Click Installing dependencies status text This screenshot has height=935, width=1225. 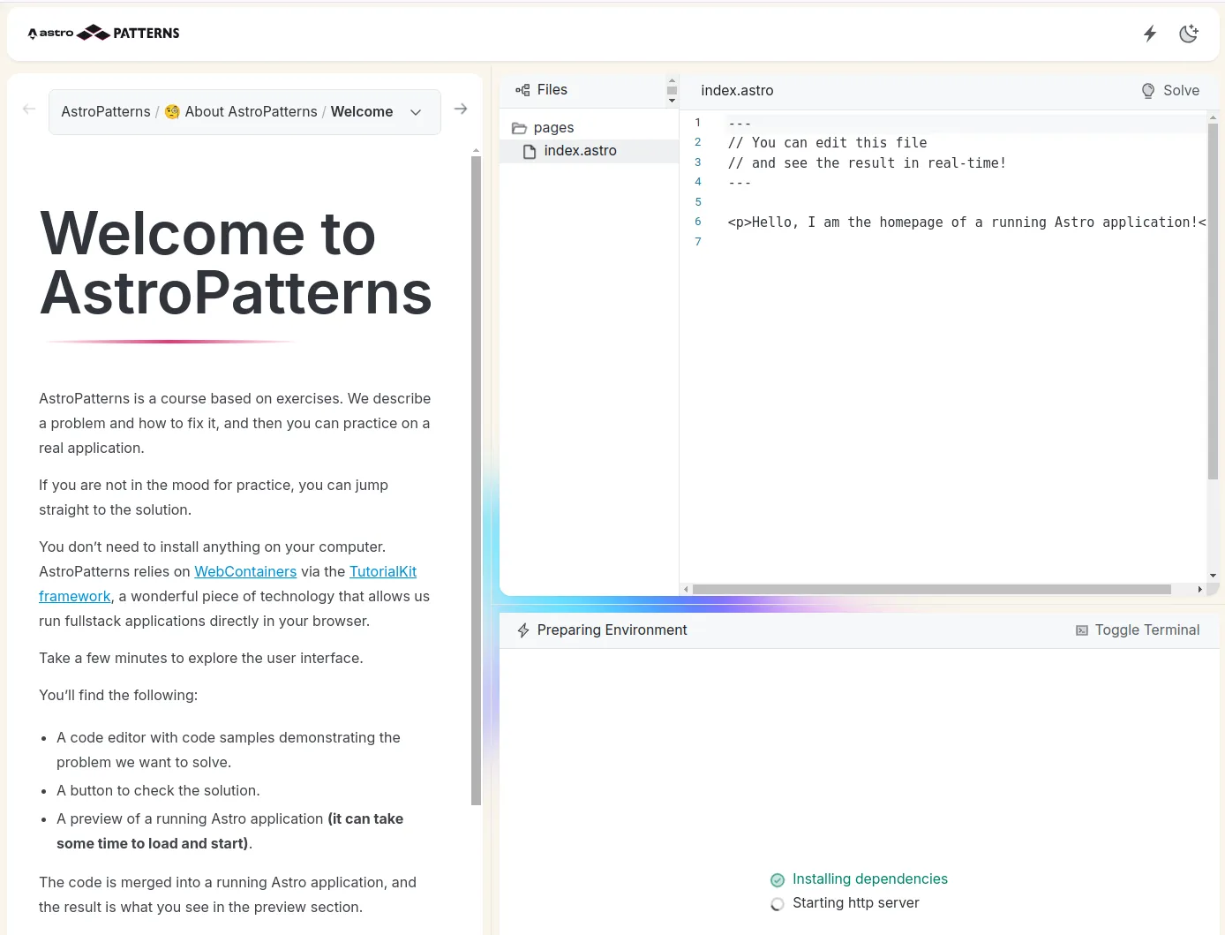870,879
